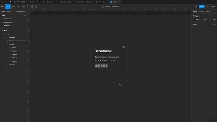
Task: Click the Заголовок heading on canvas
Action: click(x=103, y=51)
